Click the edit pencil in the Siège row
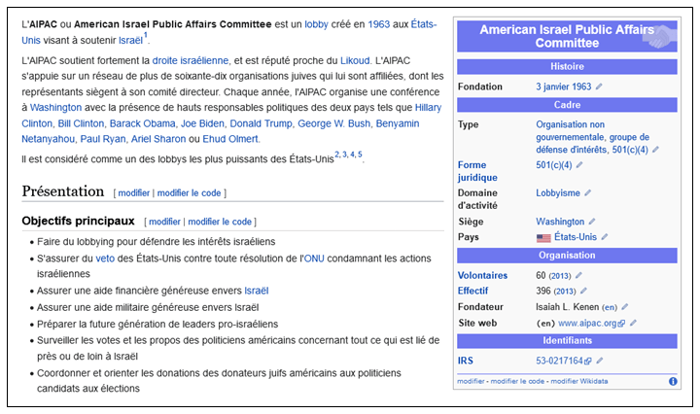The width and height of the screenshot is (700, 414). tap(592, 222)
